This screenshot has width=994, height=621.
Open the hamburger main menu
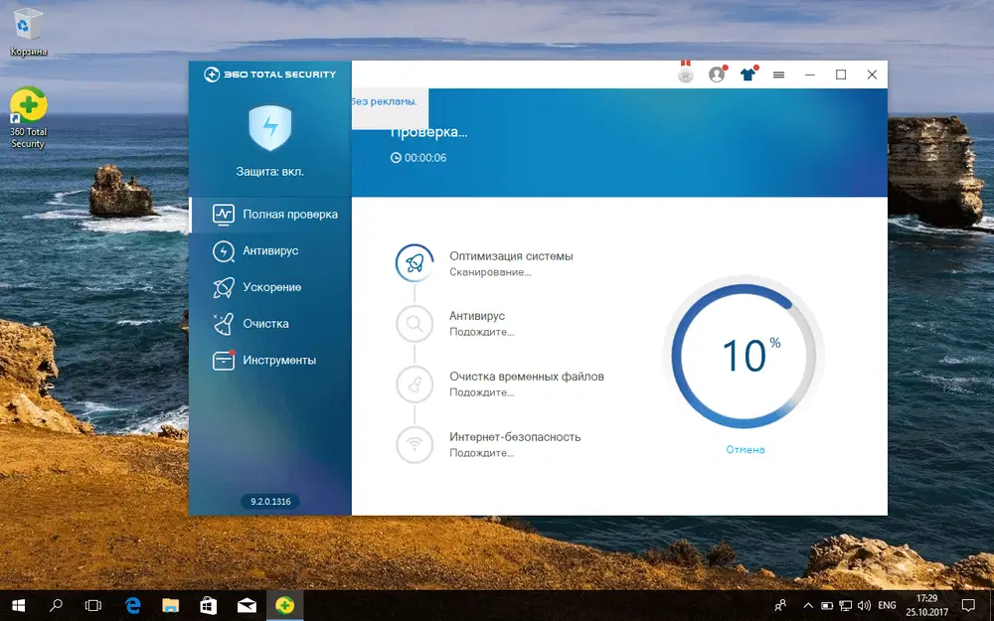(x=779, y=74)
